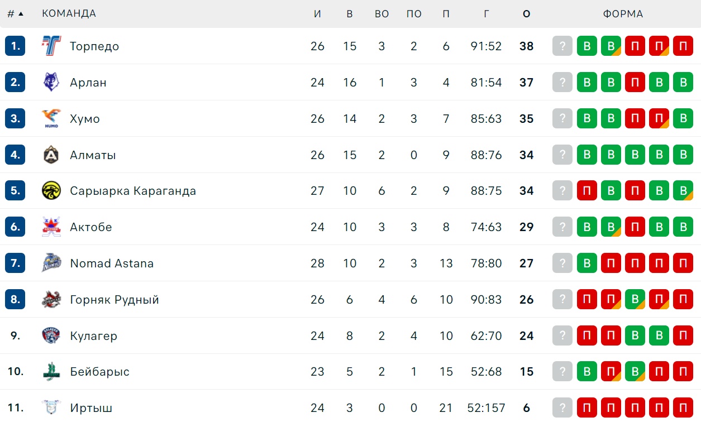This screenshot has height=422, width=701.
Task: Open the Бейбарыс team link
Action: click(99, 372)
